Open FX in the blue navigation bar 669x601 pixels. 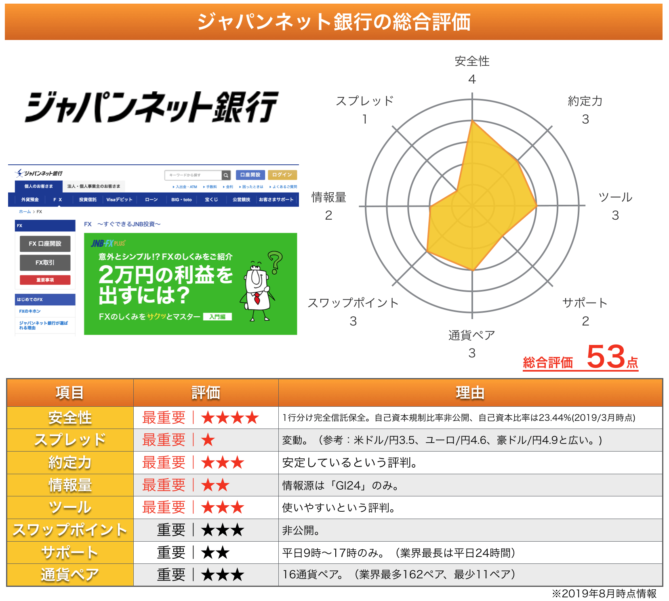coord(58,200)
